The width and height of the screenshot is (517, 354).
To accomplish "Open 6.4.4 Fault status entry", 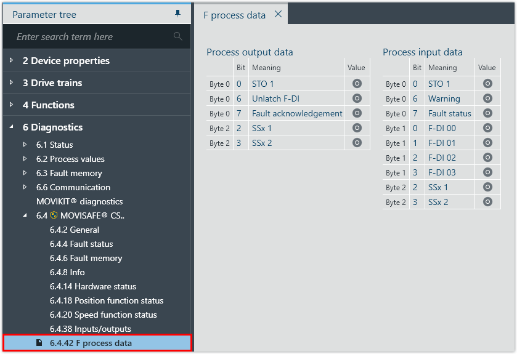I will click(81, 244).
